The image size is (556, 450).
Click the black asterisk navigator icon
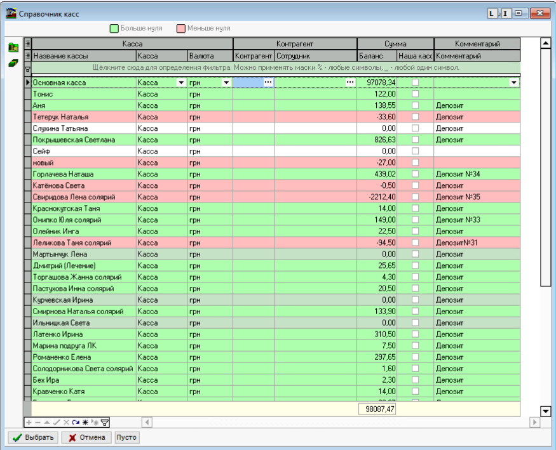(x=85, y=422)
